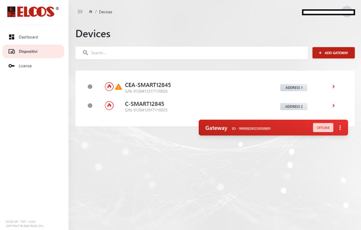Open the Gateway three-dot options menu
This screenshot has height=230, width=361.
(x=340, y=128)
